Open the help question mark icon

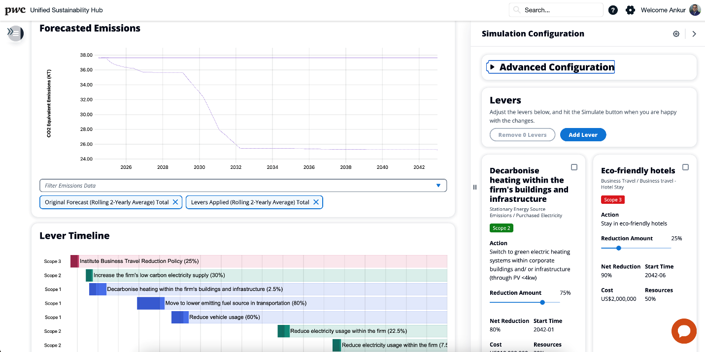(x=613, y=10)
